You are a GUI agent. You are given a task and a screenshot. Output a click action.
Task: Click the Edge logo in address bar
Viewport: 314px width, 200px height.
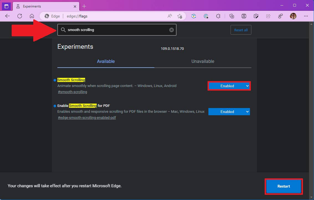(47, 16)
